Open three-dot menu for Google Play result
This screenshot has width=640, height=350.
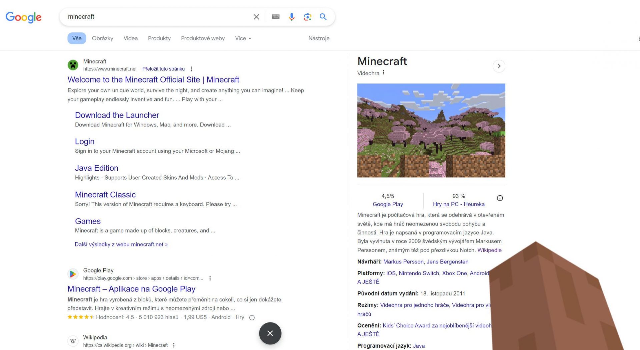tap(210, 278)
